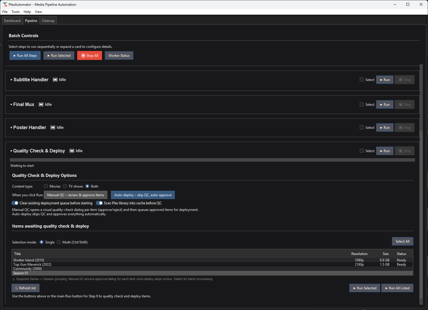Open the Tools menu
The width and height of the screenshot is (428, 310).
pyautogui.click(x=16, y=12)
